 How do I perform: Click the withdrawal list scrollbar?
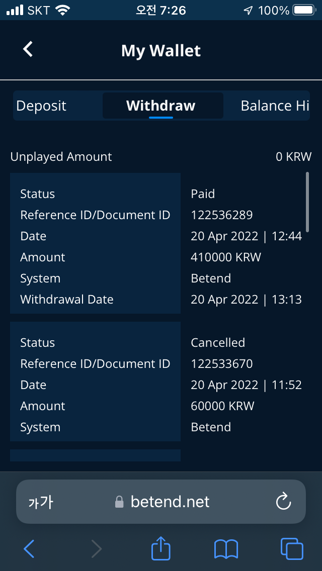click(x=307, y=202)
